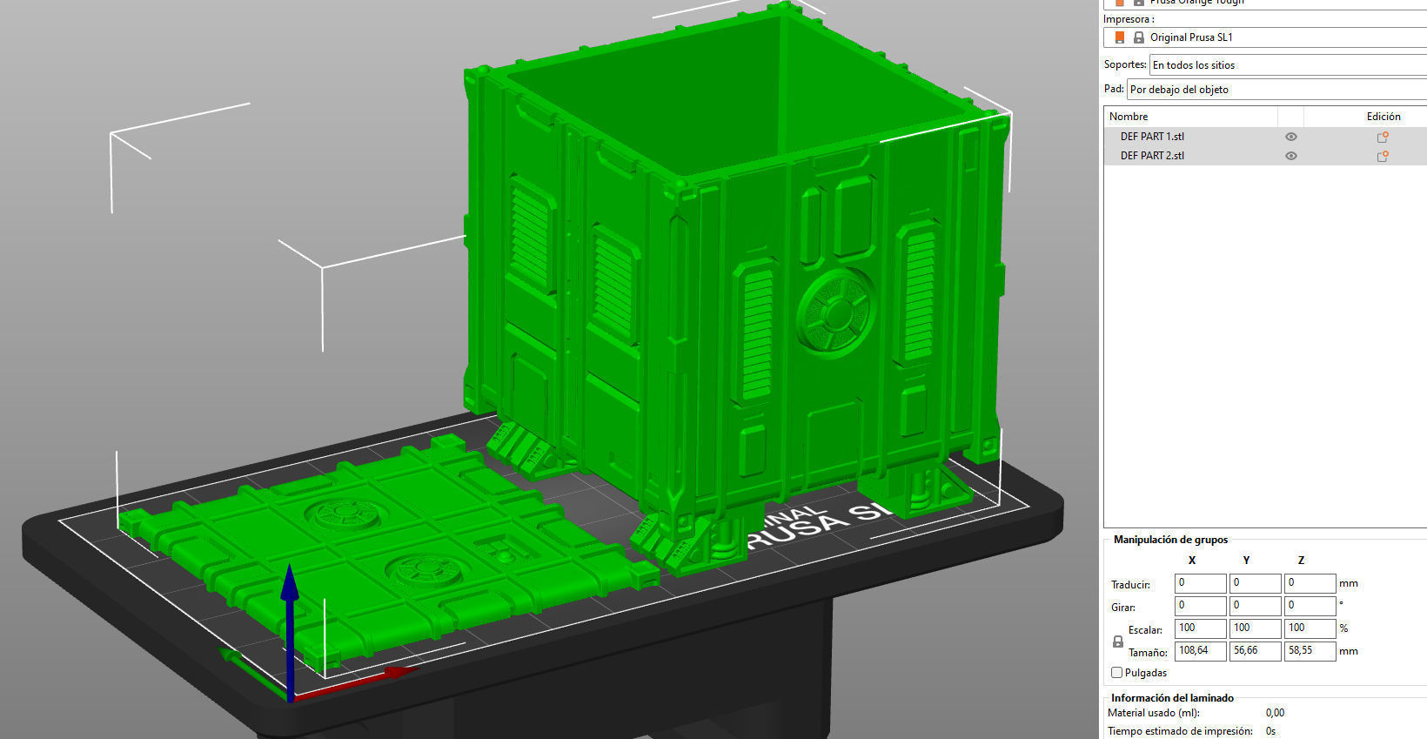
Task: Click the Impresora label
Action: coord(1129,19)
